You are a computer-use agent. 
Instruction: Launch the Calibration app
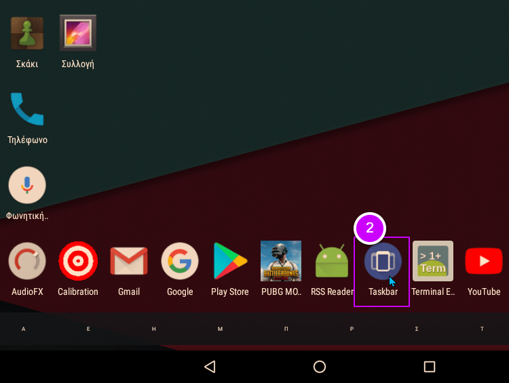point(78,261)
